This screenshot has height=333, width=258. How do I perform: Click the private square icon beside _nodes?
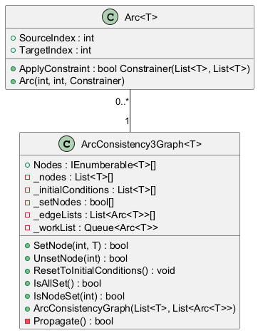point(28,178)
